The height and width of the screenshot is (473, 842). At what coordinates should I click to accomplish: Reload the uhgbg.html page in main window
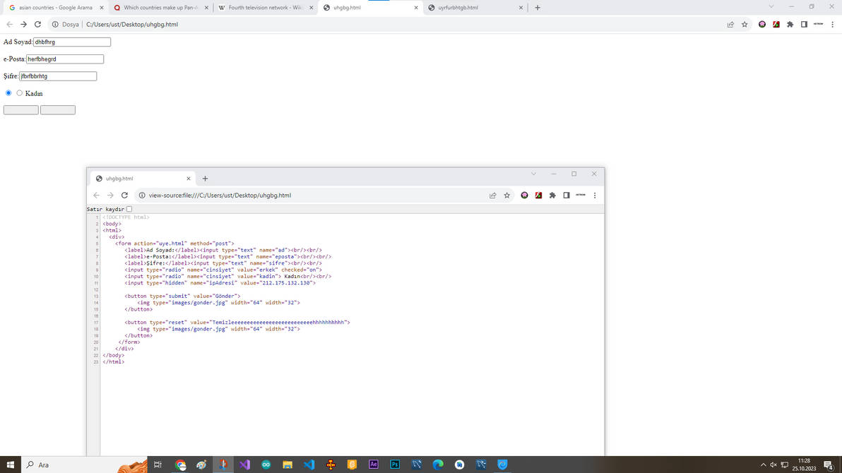(37, 24)
